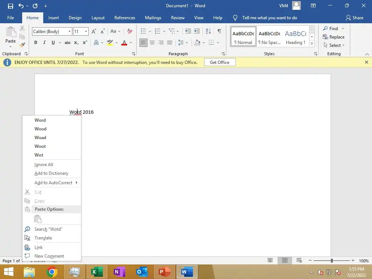Image resolution: width=372 pixels, height=279 pixels.
Task: Switch to Read Mode view
Action: 270,260
